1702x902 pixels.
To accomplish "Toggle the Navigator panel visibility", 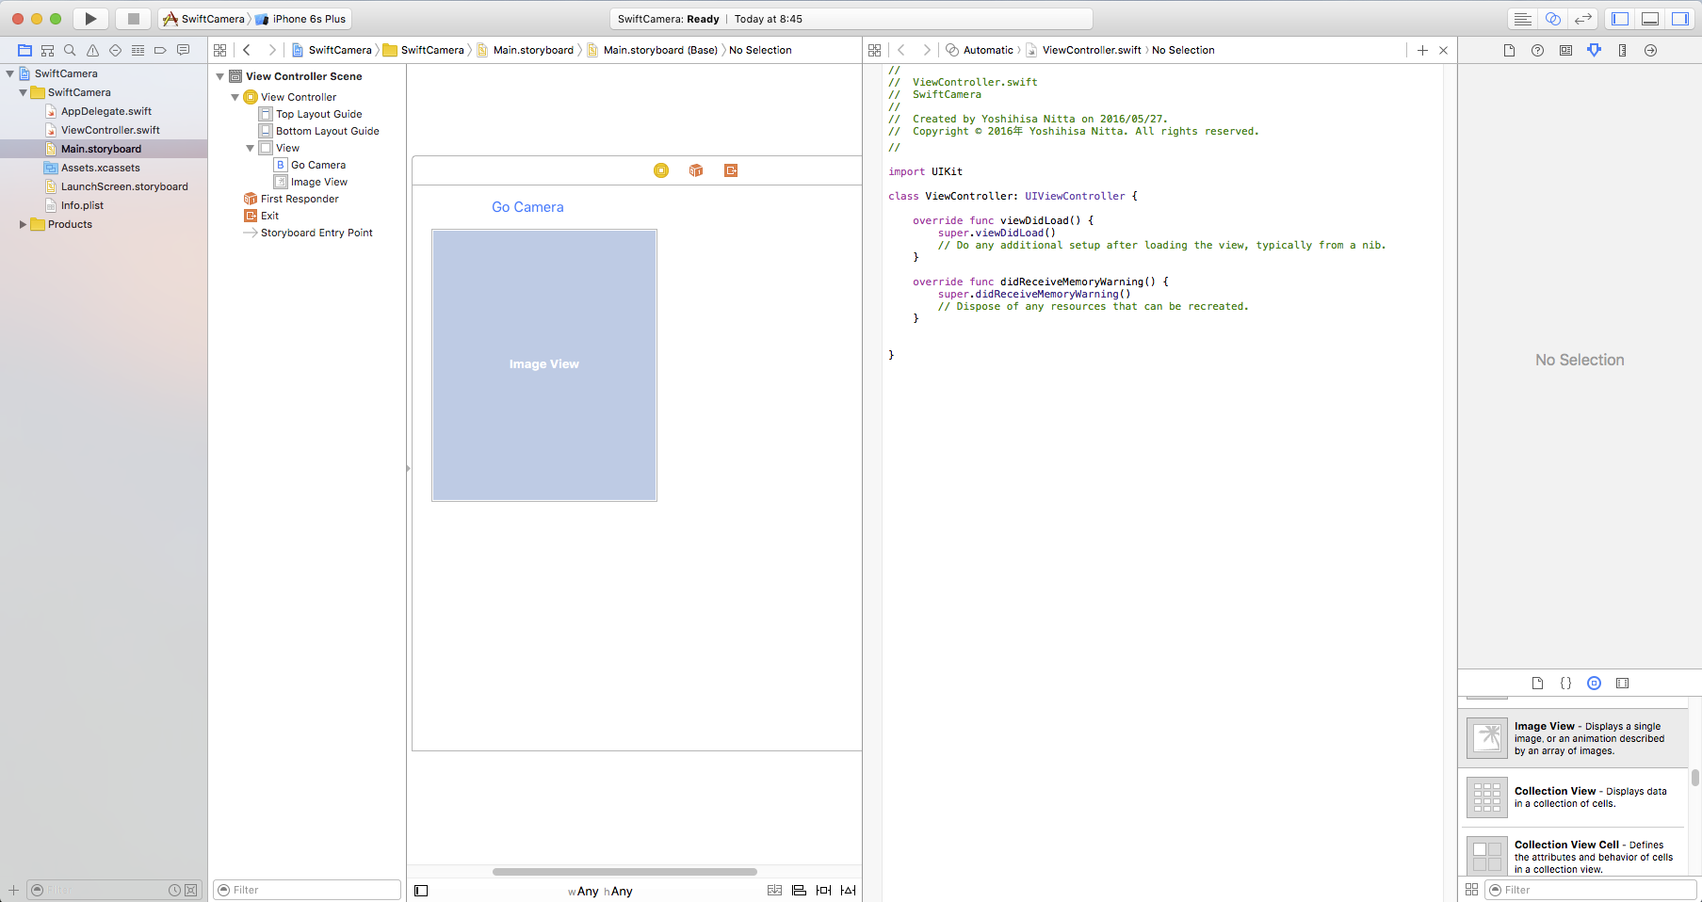I will [x=1620, y=19].
